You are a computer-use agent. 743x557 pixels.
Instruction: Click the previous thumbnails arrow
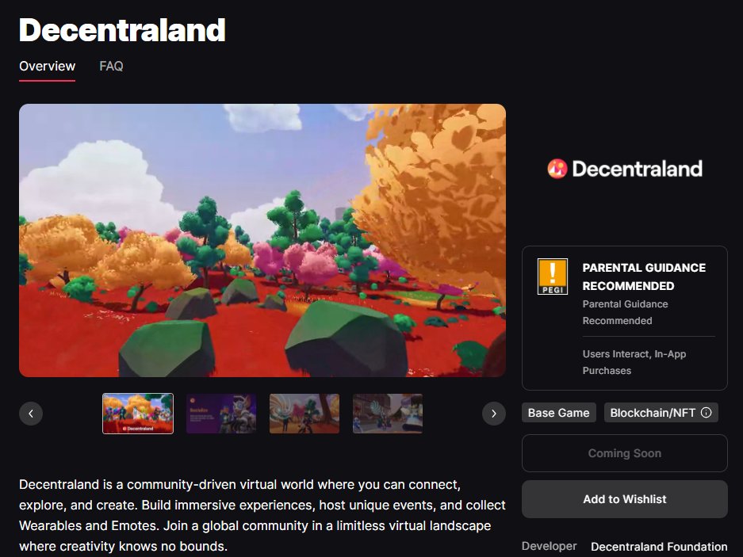[31, 414]
